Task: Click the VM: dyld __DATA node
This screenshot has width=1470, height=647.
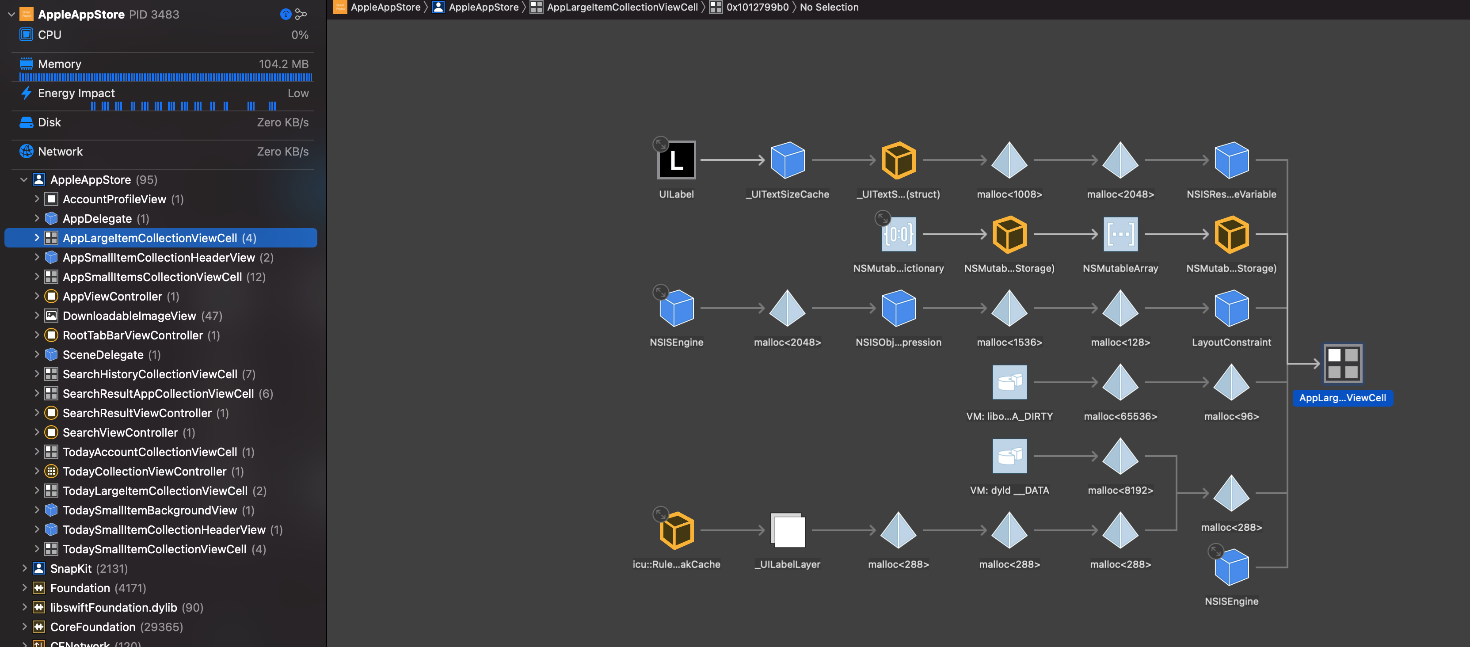Action: click(1009, 457)
